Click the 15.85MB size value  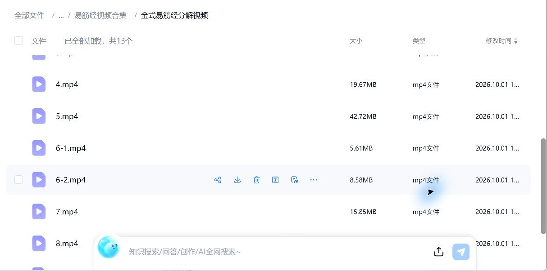coord(363,212)
